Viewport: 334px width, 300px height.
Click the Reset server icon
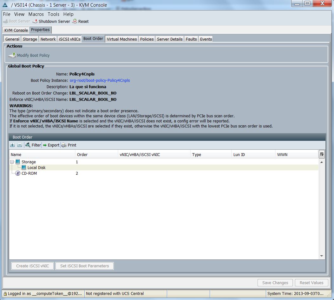pos(75,21)
